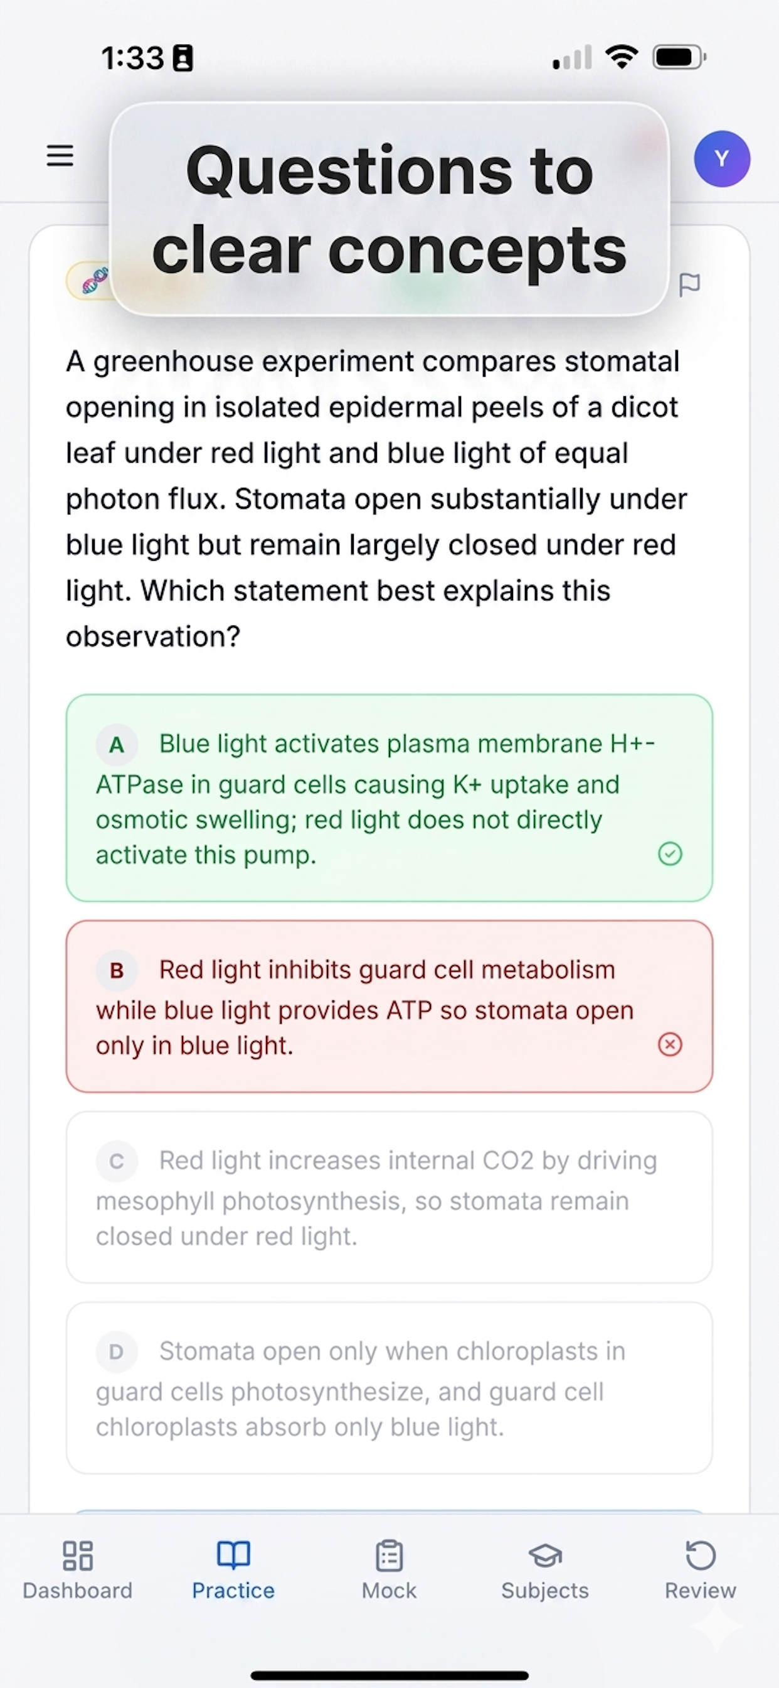
Task: Select option C about internal CO2
Action: click(389, 1197)
